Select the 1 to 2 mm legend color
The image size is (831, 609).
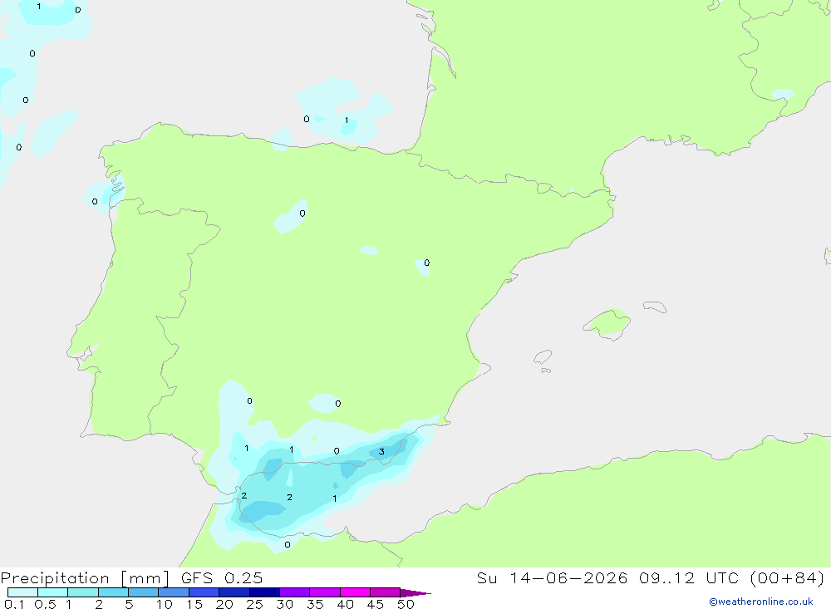(x=82, y=592)
